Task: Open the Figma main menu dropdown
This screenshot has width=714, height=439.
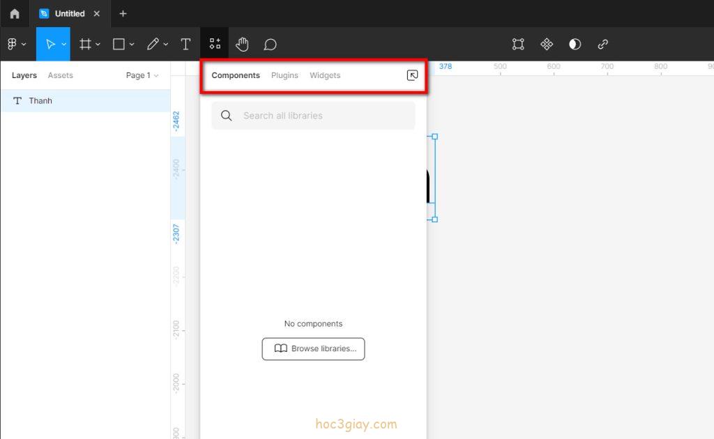Action: tap(16, 45)
